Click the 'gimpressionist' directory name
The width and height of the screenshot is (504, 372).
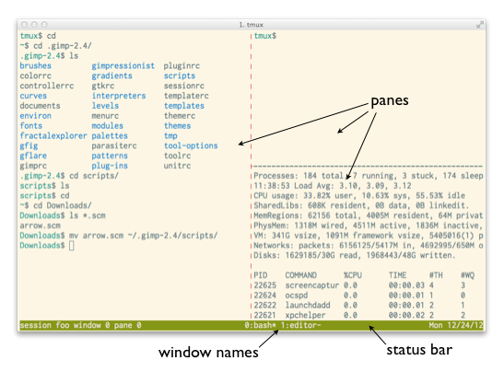pyautogui.click(x=123, y=66)
